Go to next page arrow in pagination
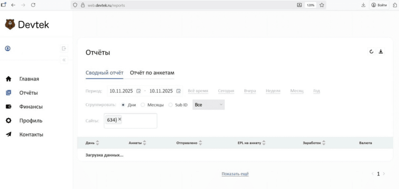 tap(384, 174)
